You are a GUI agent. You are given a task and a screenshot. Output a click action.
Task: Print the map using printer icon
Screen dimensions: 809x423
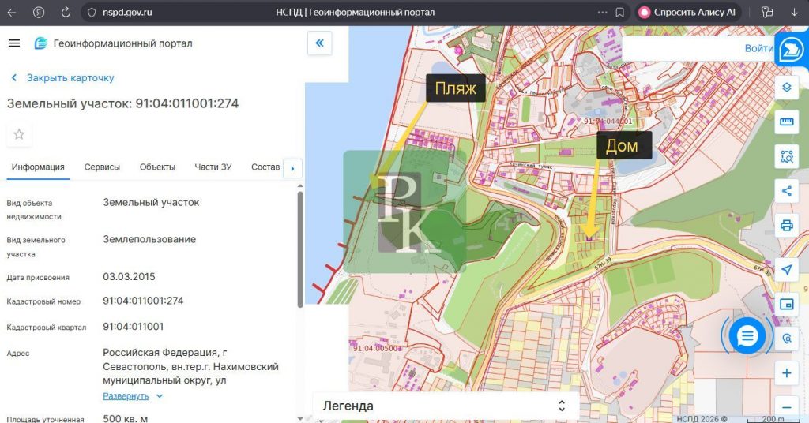pyautogui.click(x=786, y=225)
